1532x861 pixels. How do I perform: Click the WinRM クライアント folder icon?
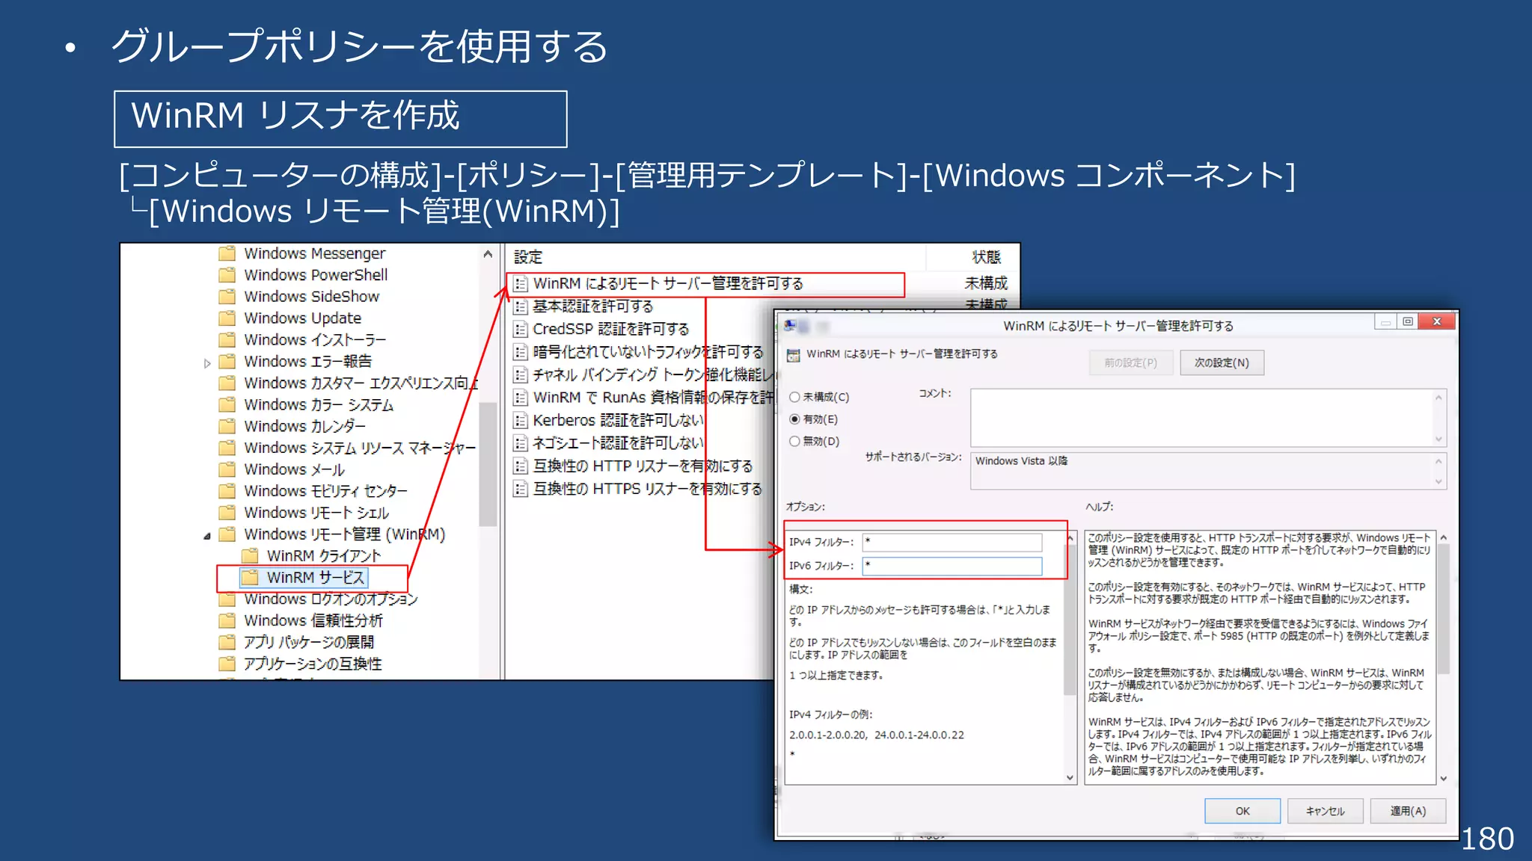click(x=250, y=555)
